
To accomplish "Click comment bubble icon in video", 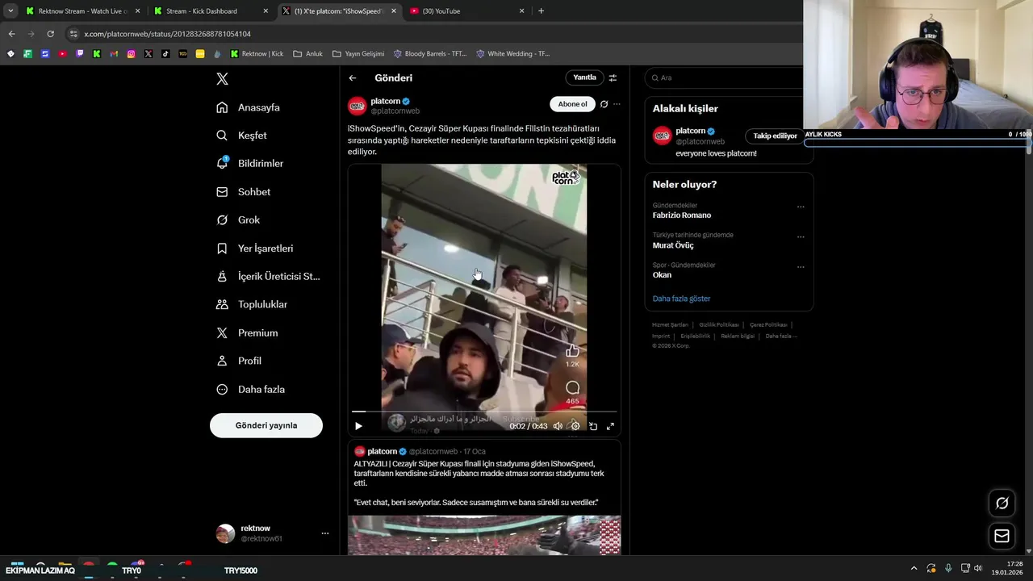I will pos(572,388).
